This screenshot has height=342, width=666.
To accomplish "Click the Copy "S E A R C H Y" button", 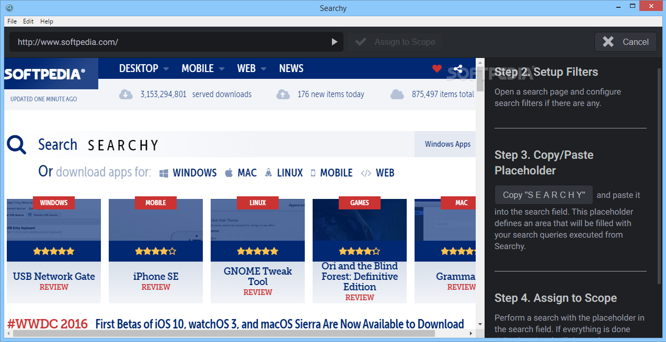I will (x=544, y=195).
